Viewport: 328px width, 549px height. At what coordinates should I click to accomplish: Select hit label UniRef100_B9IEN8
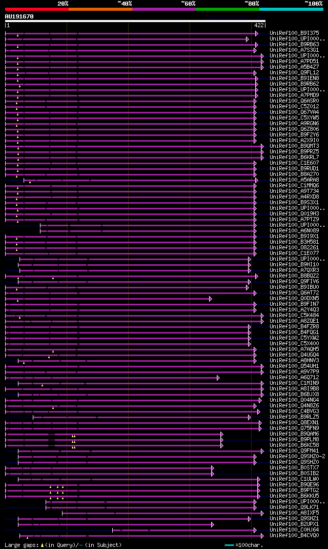294,78
